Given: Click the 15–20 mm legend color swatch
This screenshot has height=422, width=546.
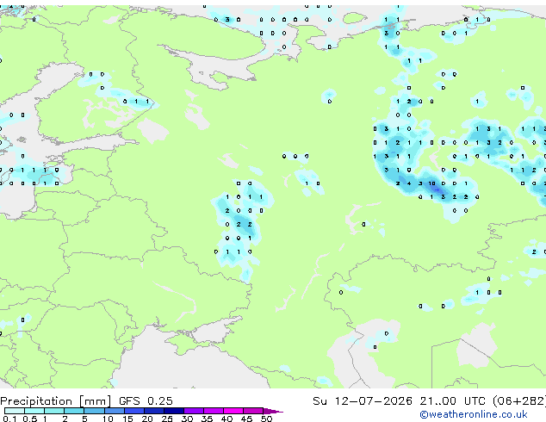Looking at the screenshot, I should 134,411.
